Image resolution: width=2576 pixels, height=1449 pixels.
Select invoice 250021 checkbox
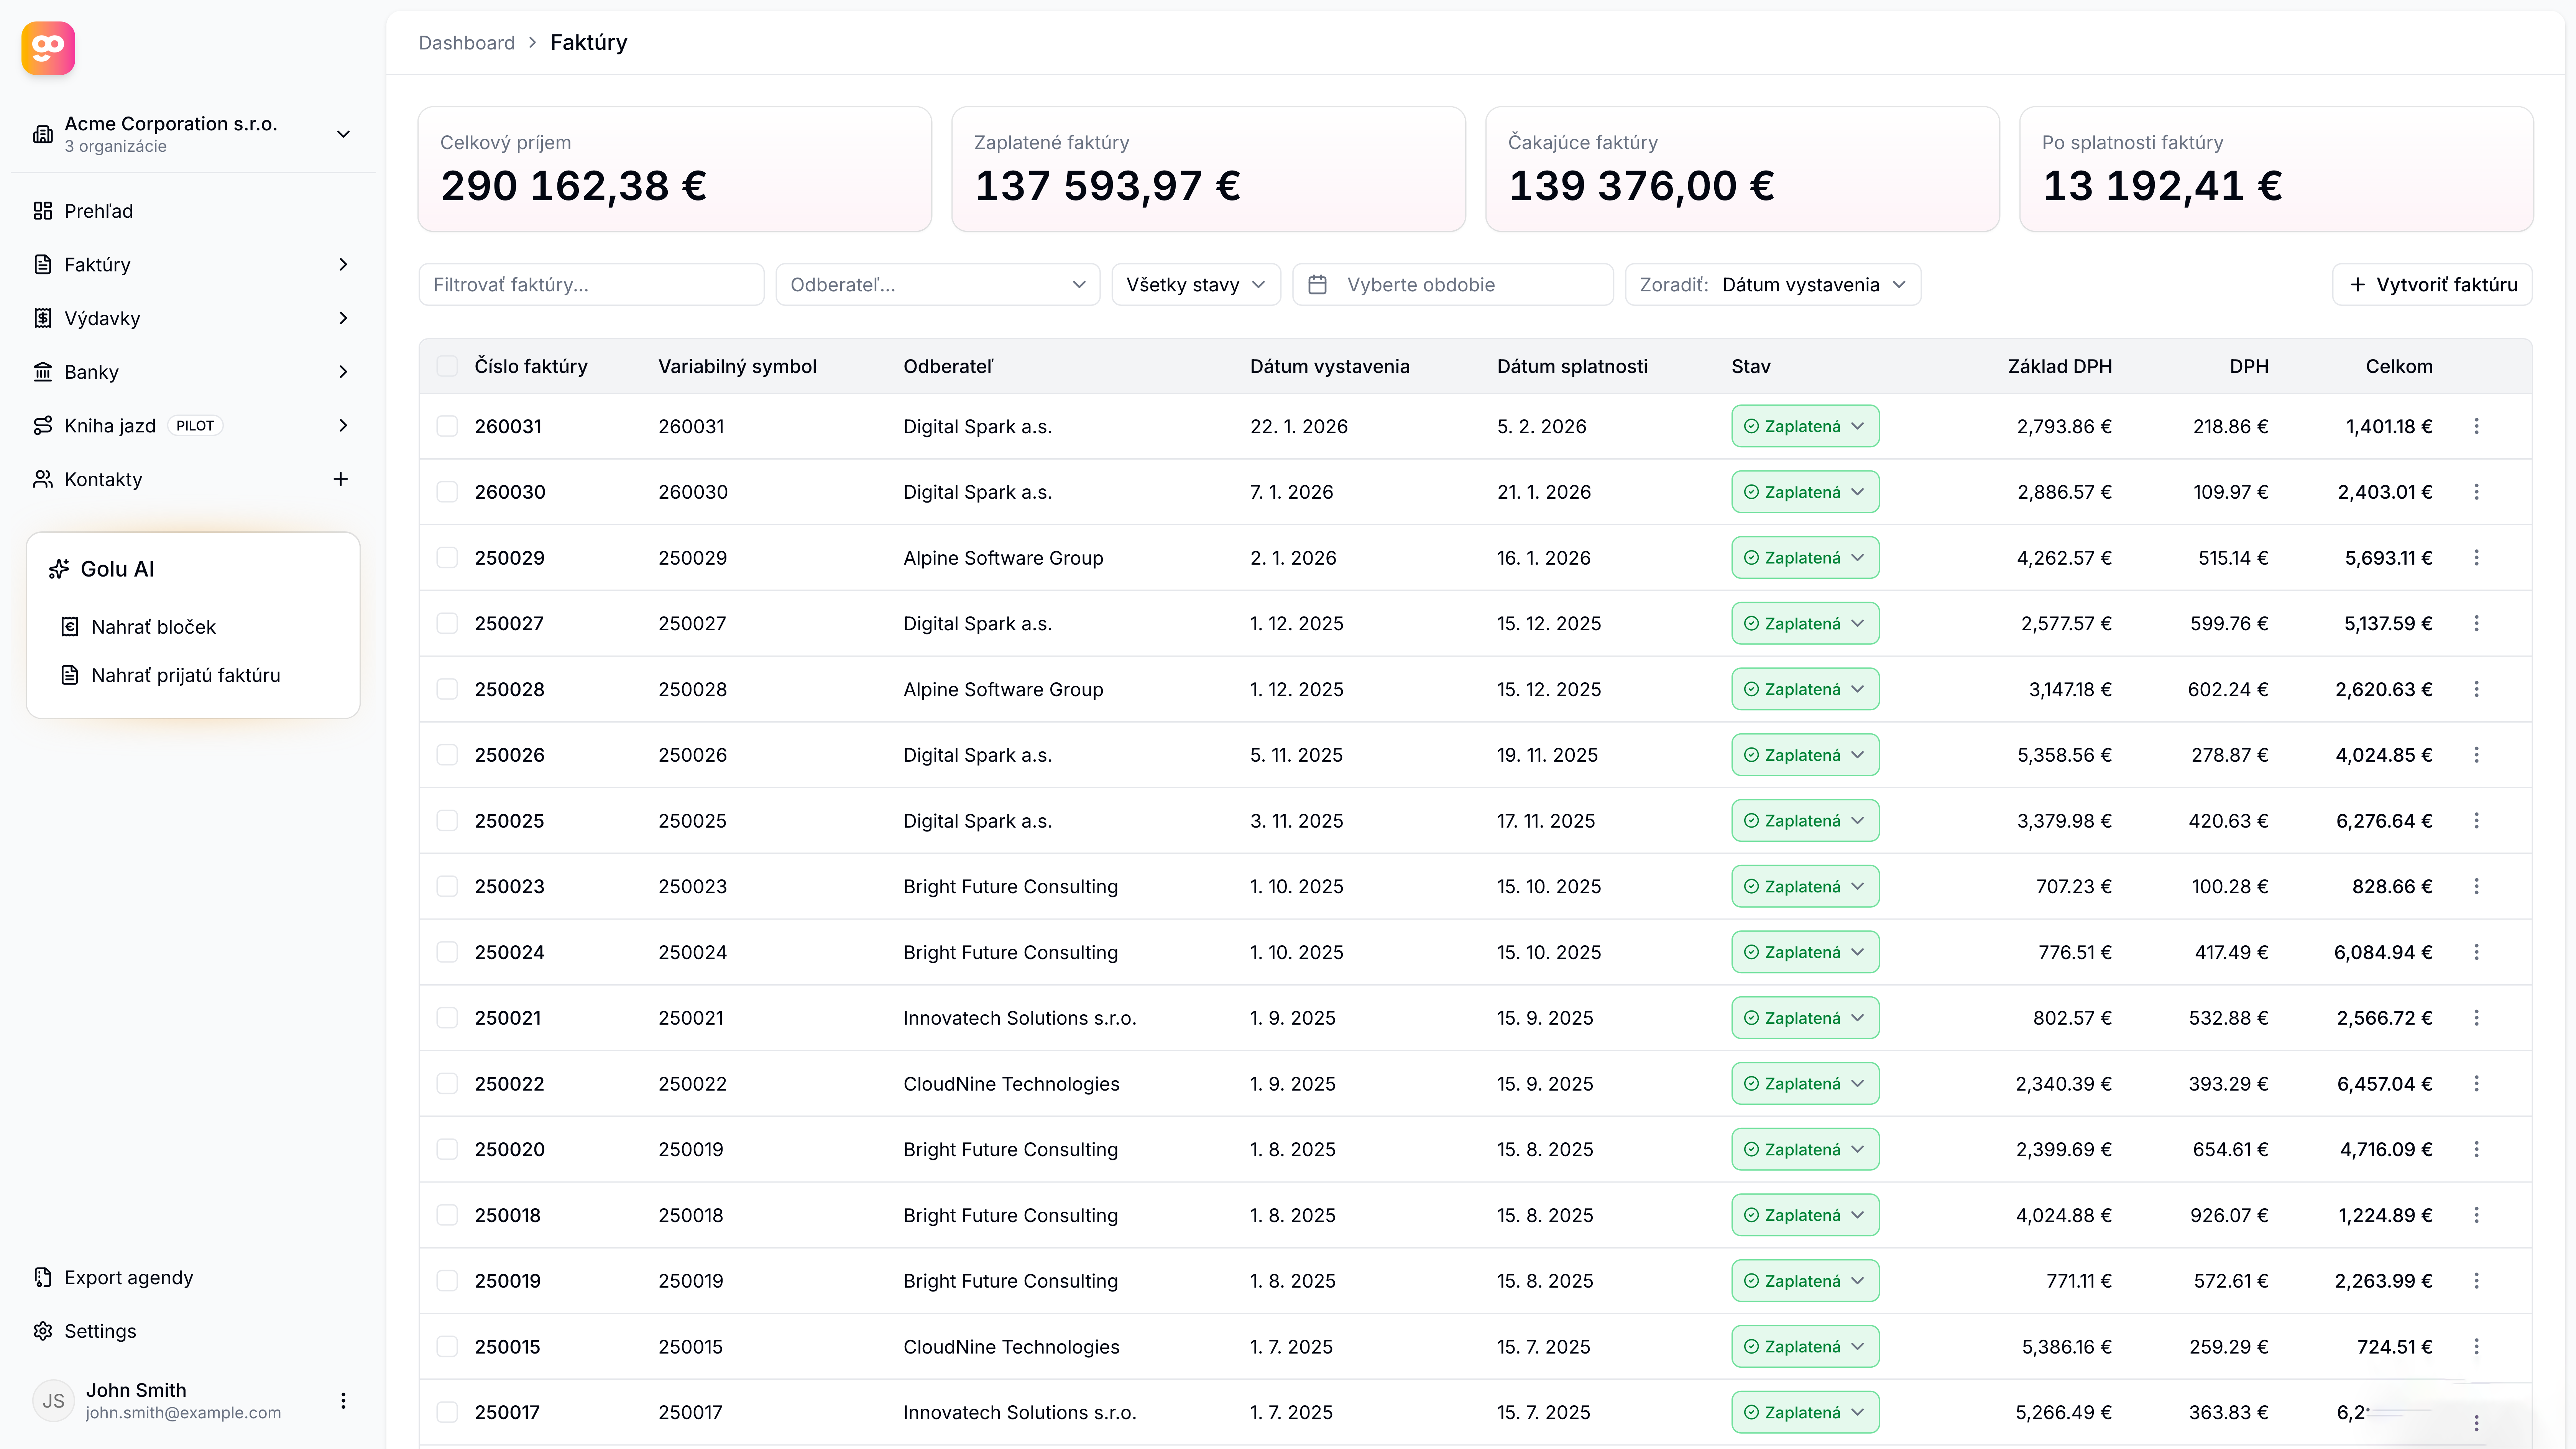tap(447, 1018)
